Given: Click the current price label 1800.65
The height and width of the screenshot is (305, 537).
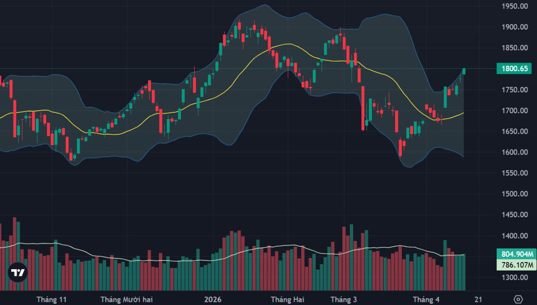Looking at the screenshot, I should click(514, 69).
